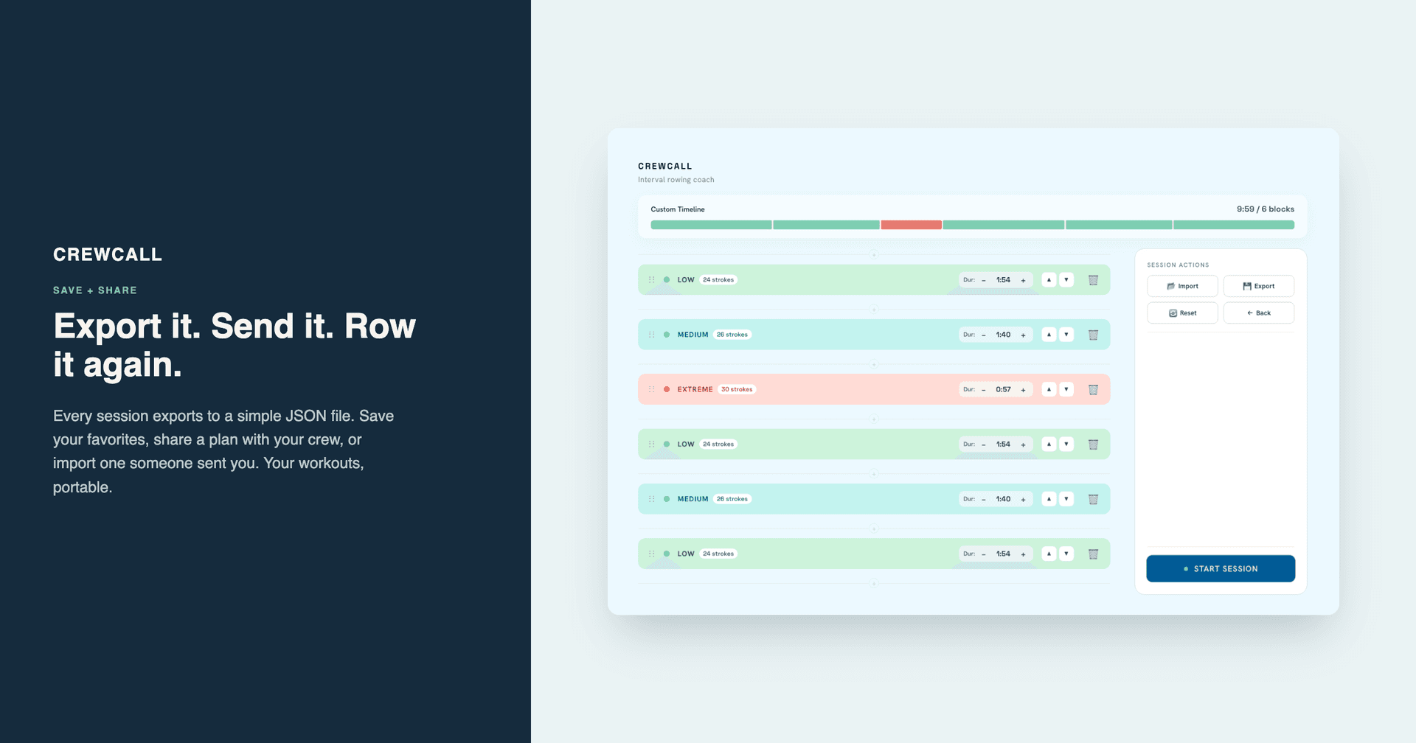Grab the drag handle of the topmost LOW block

click(x=651, y=279)
